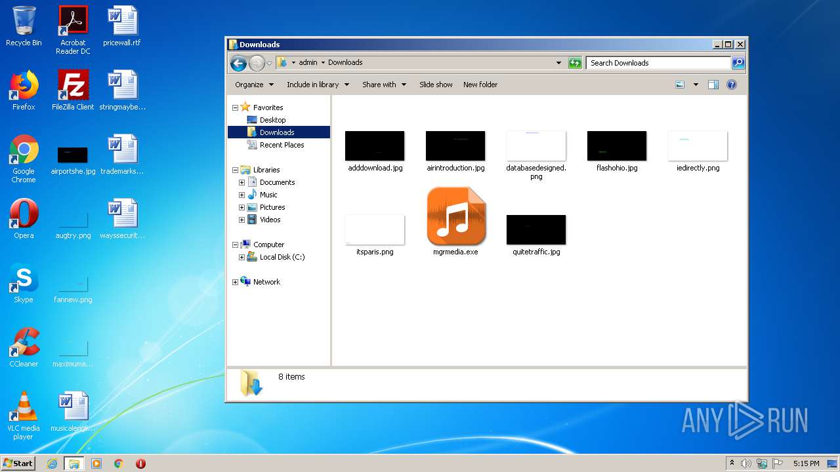Show hidden tray icons arrow
This screenshot has height=472, width=840.
tap(732, 463)
